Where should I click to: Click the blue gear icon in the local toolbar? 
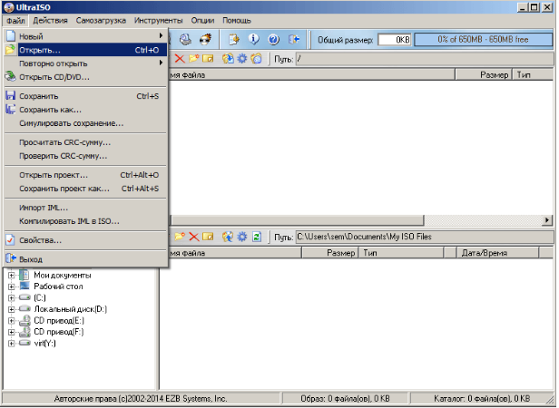[242, 237]
